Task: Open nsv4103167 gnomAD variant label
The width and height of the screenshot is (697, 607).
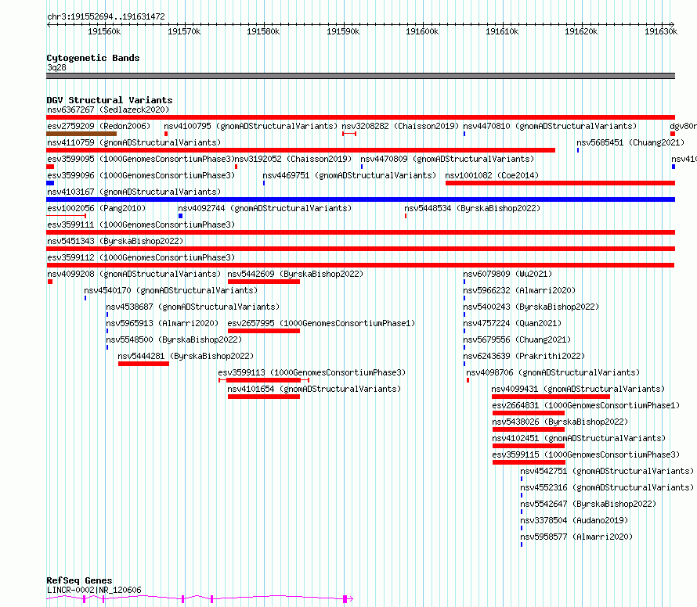Action: point(134,192)
